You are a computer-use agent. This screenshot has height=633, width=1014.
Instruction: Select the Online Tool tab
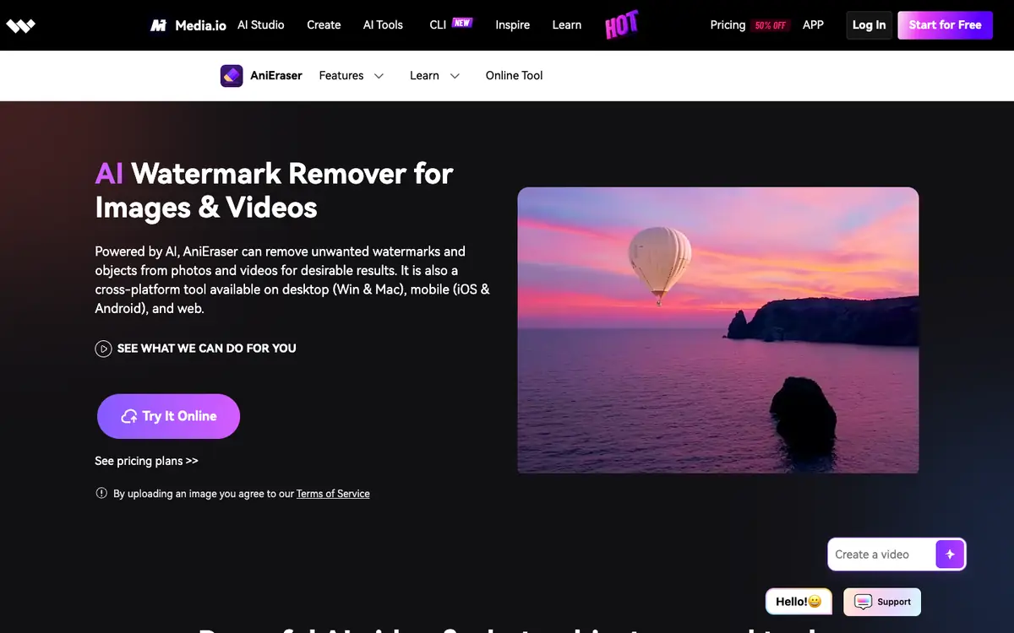click(514, 76)
